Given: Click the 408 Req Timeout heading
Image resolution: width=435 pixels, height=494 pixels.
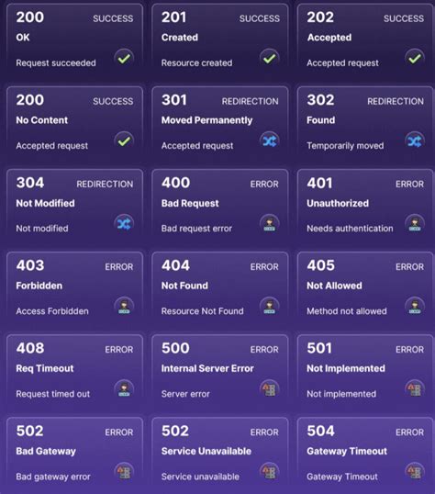Looking at the screenshot, I should click(x=45, y=368).
